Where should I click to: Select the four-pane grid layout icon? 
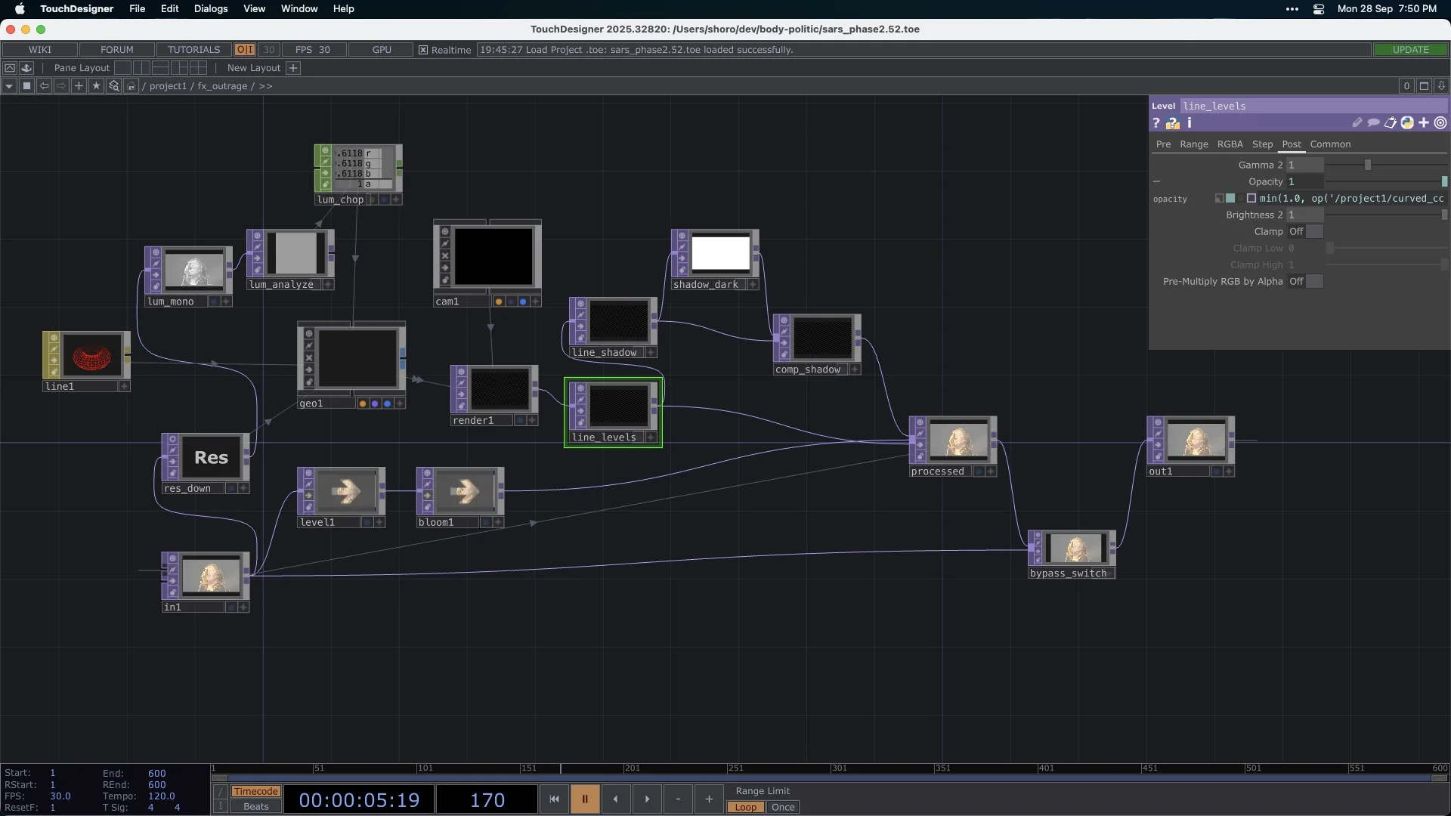click(x=199, y=68)
